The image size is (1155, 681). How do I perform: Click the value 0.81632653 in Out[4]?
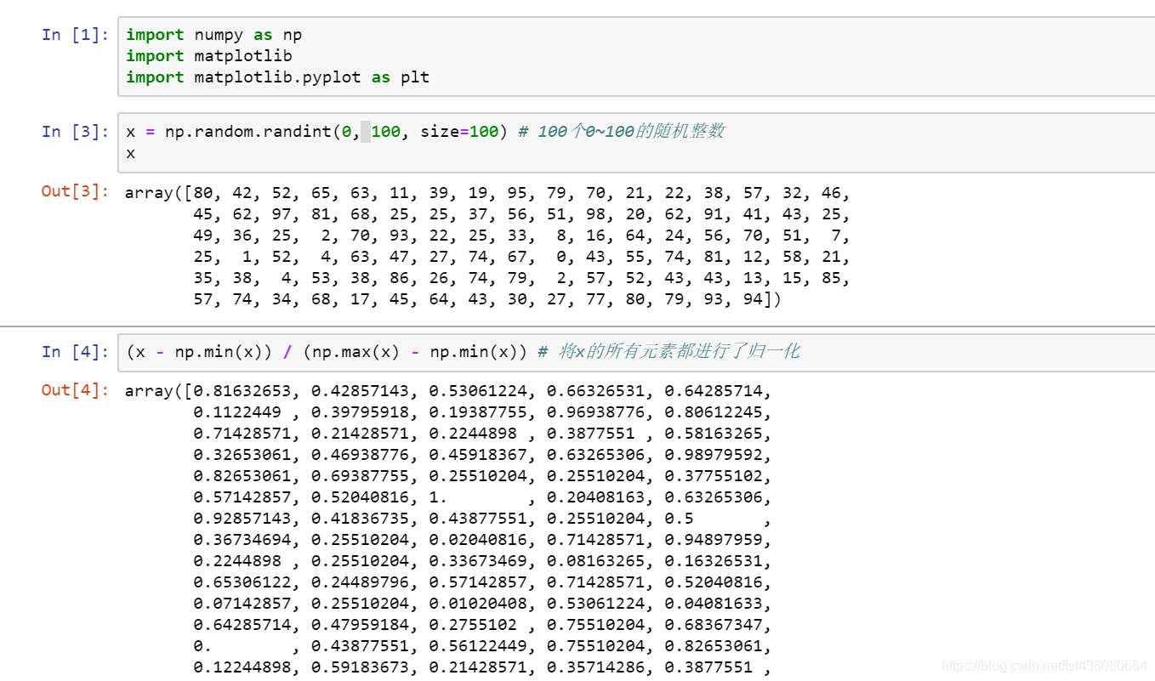click(x=243, y=391)
